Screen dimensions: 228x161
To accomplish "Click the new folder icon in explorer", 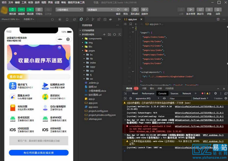I will (109, 34).
